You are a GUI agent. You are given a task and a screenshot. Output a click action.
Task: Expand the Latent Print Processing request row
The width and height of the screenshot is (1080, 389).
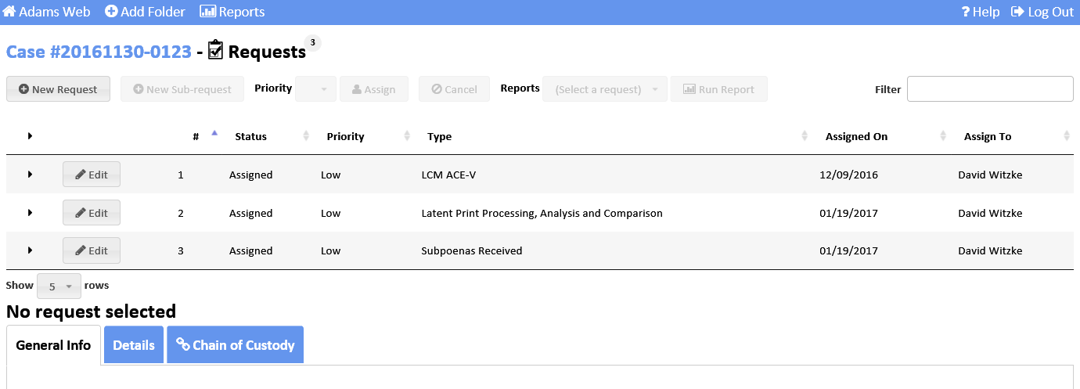point(30,213)
